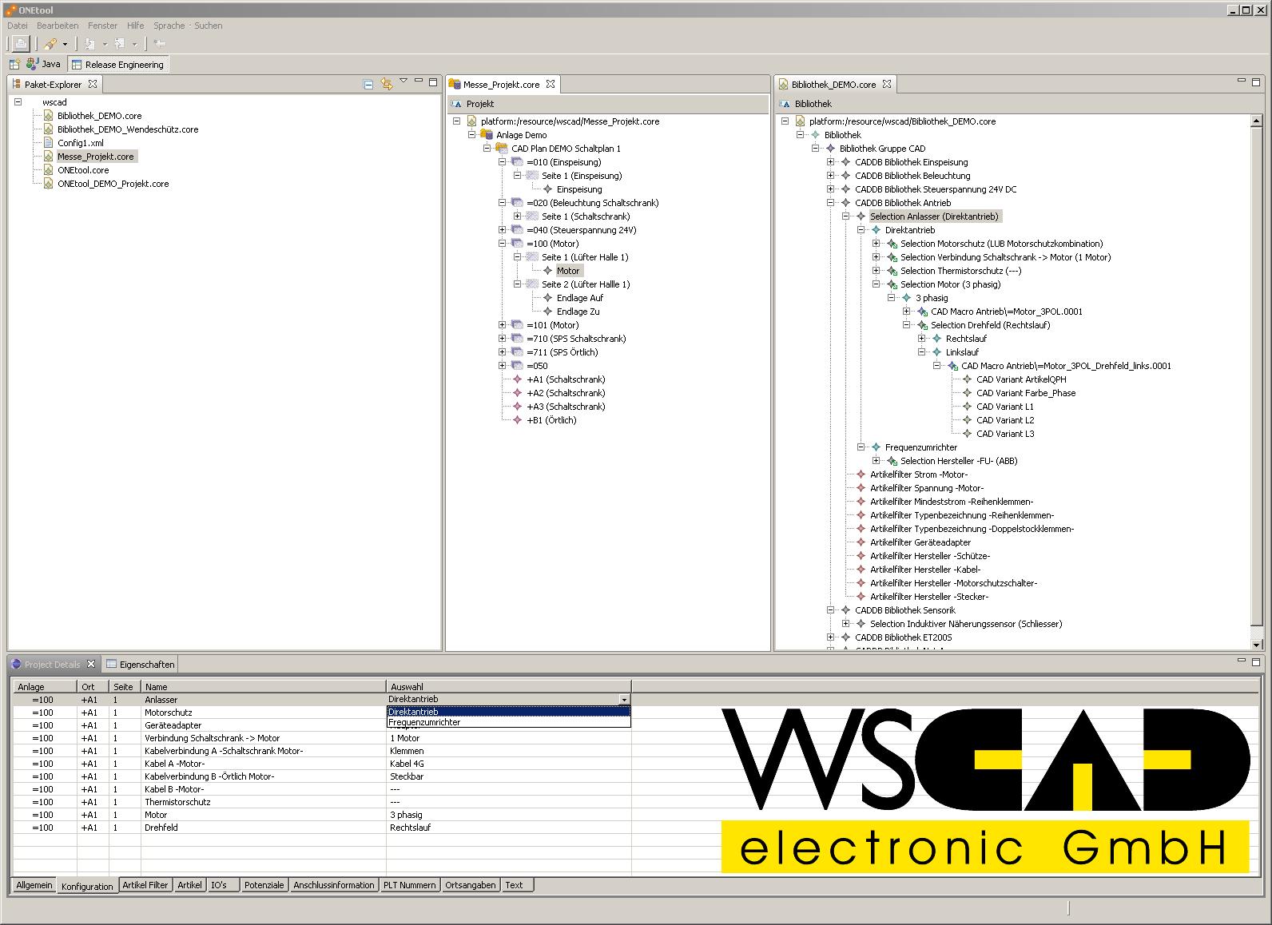Image resolution: width=1272 pixels, height=925 pixels.
Task: Open the Eigenschaften view tab
Action: click(141, 664)
